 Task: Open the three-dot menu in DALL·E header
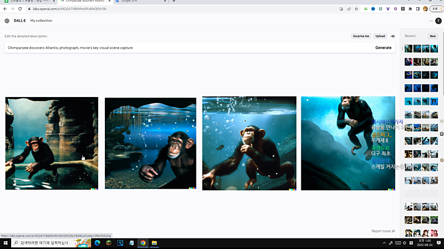431,21
